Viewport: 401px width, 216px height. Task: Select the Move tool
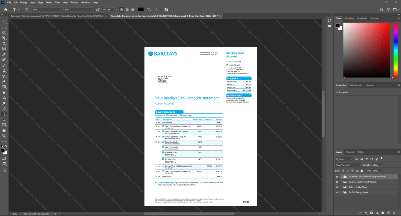[4, 22]
